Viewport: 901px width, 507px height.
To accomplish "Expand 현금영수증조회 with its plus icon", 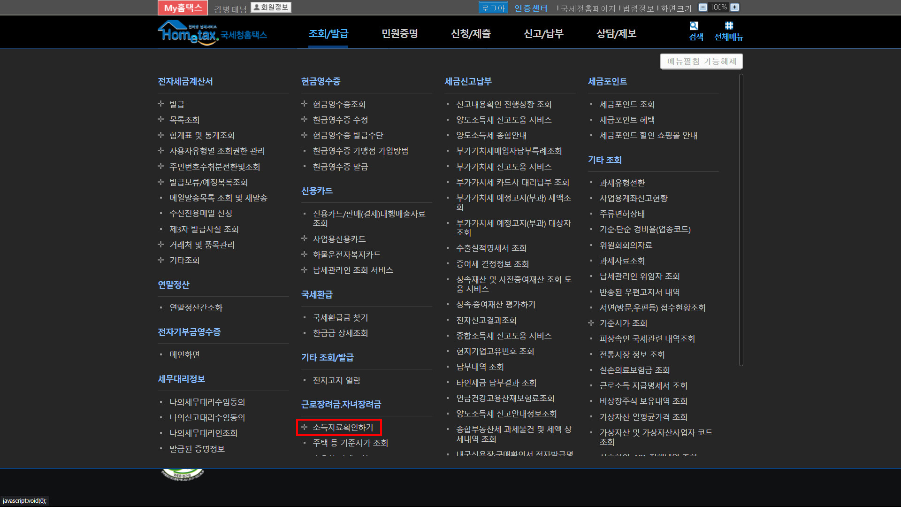I will pyautogui.click(x=304, y=104).
